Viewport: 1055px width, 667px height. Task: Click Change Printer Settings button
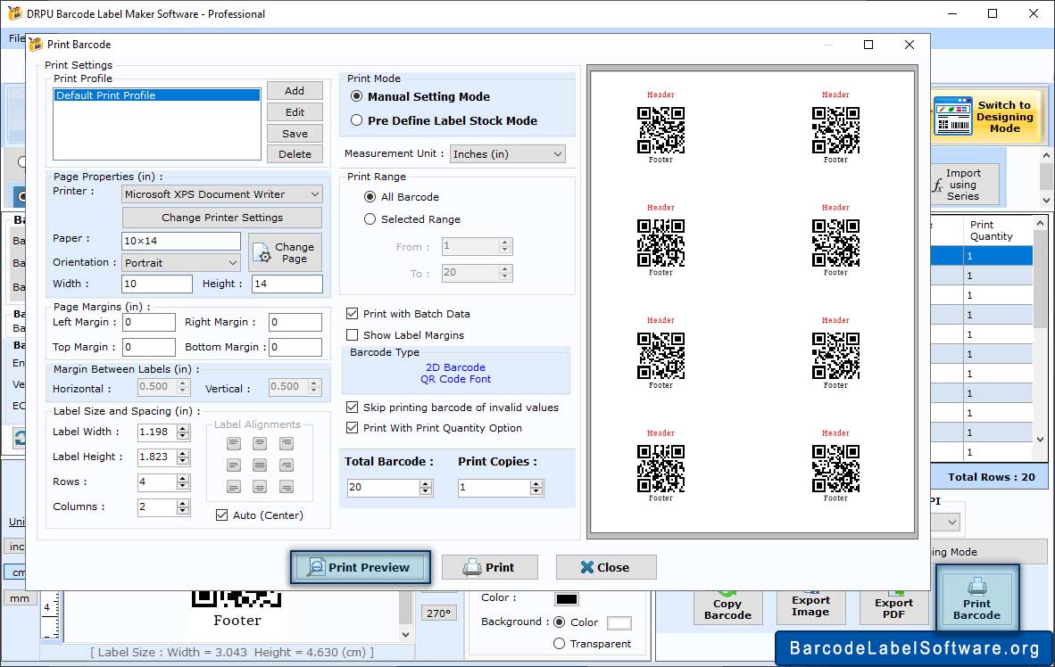pyautogui.click(x=222, y=218)
